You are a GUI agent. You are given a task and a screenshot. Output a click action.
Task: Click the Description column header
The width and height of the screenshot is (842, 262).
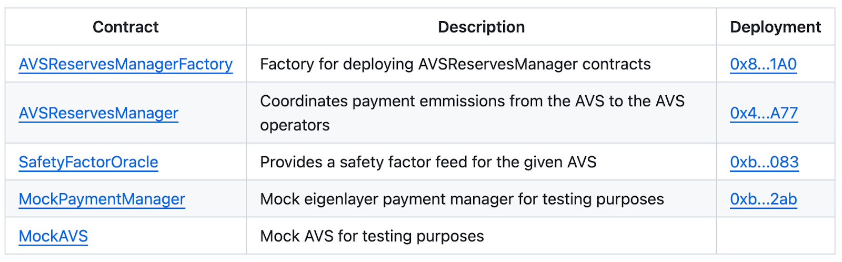481,27
